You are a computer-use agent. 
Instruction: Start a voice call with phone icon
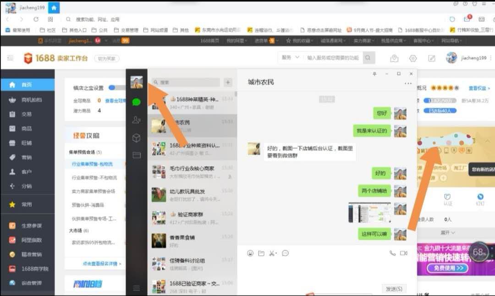392,253
